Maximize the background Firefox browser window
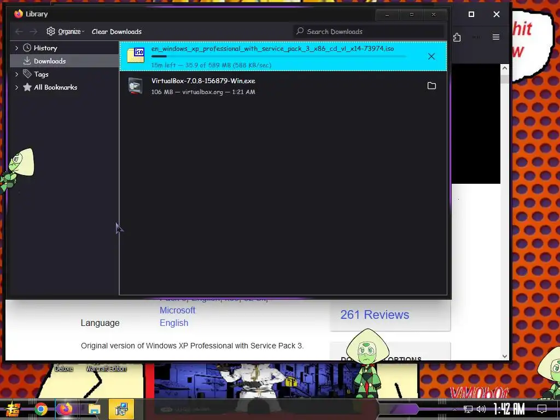This screenshot has height=420, width=560. (x=471, y=14)
